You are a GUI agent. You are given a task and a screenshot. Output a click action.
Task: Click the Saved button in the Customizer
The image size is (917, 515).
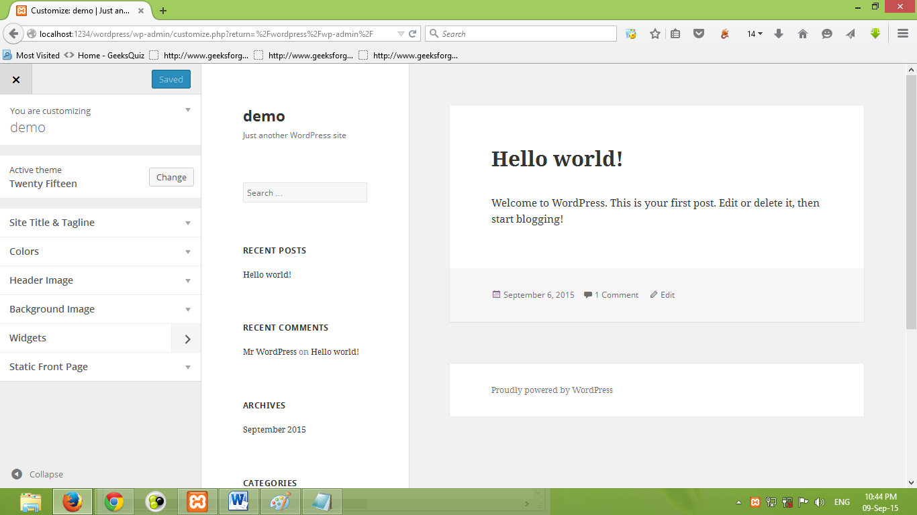171,79
